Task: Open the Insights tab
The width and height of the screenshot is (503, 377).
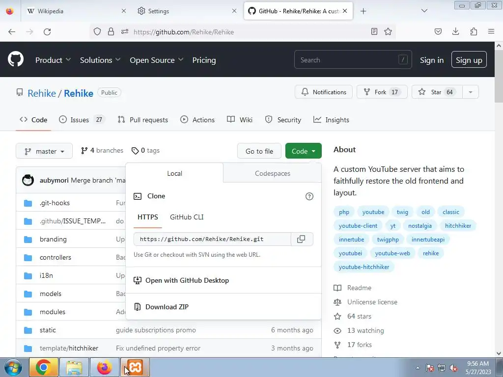Action: pos(331,120)
